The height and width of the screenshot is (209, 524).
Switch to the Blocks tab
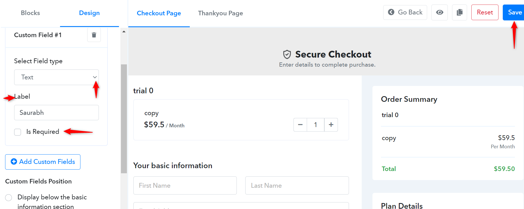(30, 13)
